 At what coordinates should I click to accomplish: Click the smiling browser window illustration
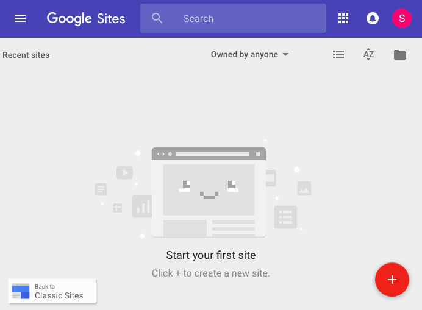[209, 192]
